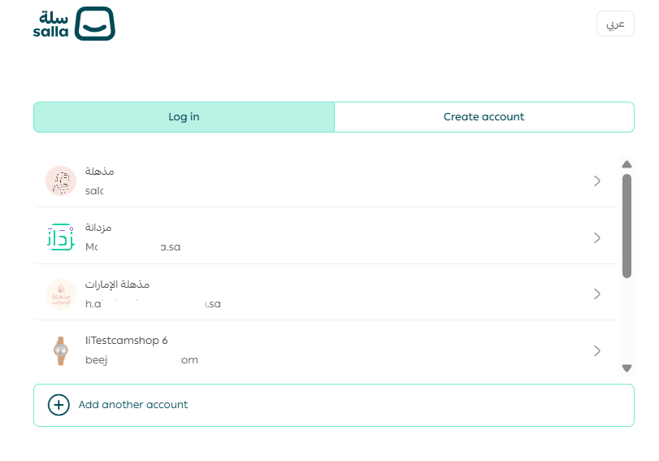Click the مزدانة green store logo
The image size is (659, 461).
pos(60,237)
